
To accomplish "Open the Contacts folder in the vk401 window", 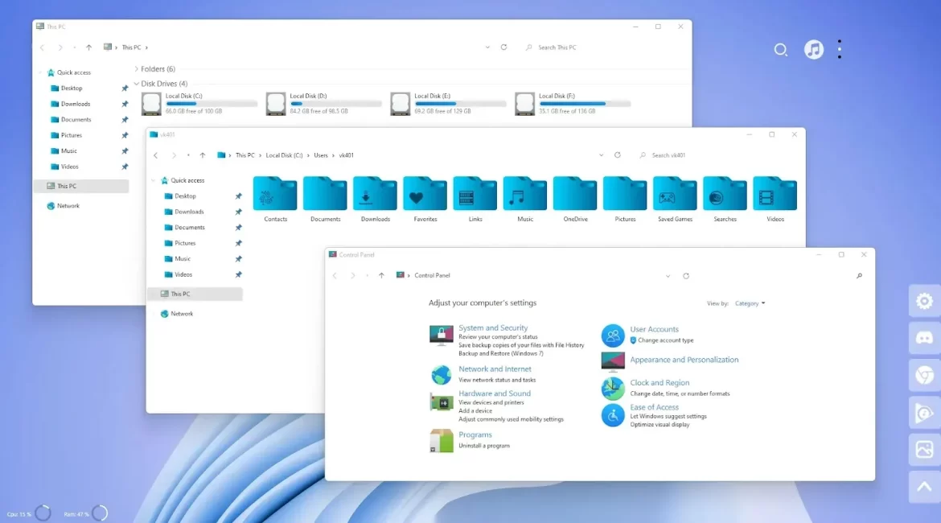I will pos(275,200).
